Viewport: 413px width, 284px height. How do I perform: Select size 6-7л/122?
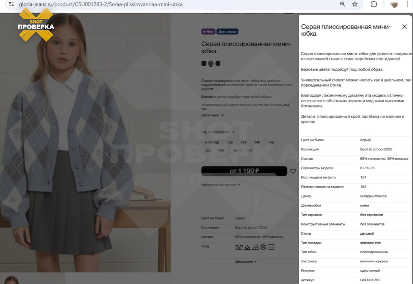(x=212, y=142)
